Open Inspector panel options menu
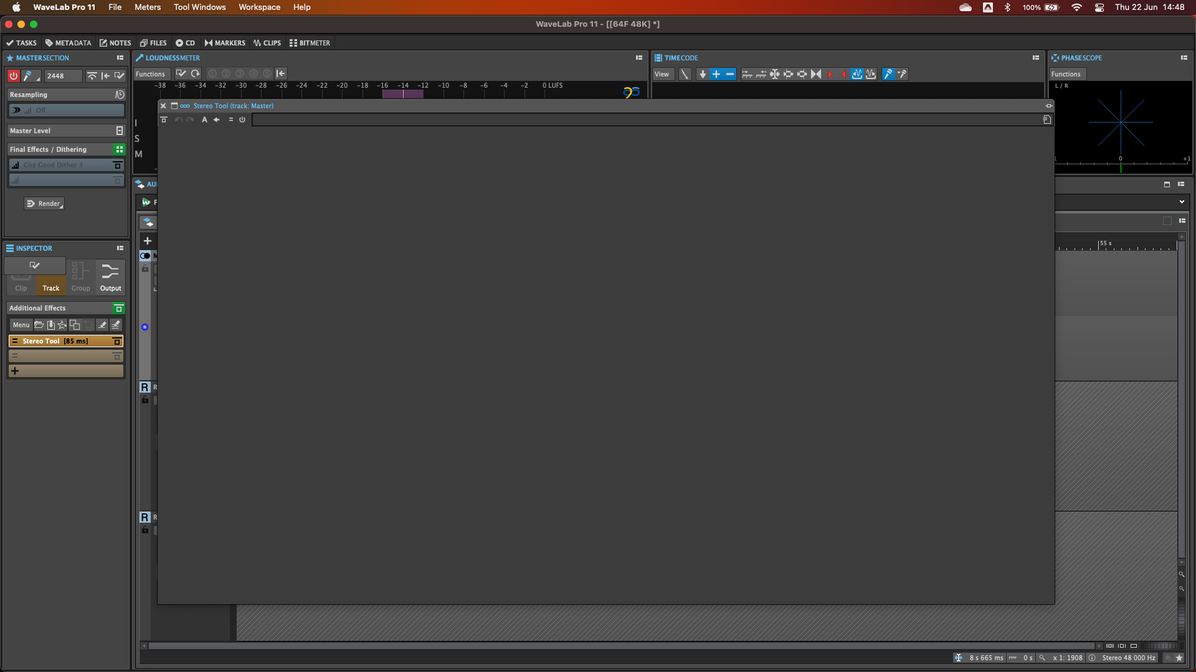The width and height of the screenshot is (1196, 672). 120,248
